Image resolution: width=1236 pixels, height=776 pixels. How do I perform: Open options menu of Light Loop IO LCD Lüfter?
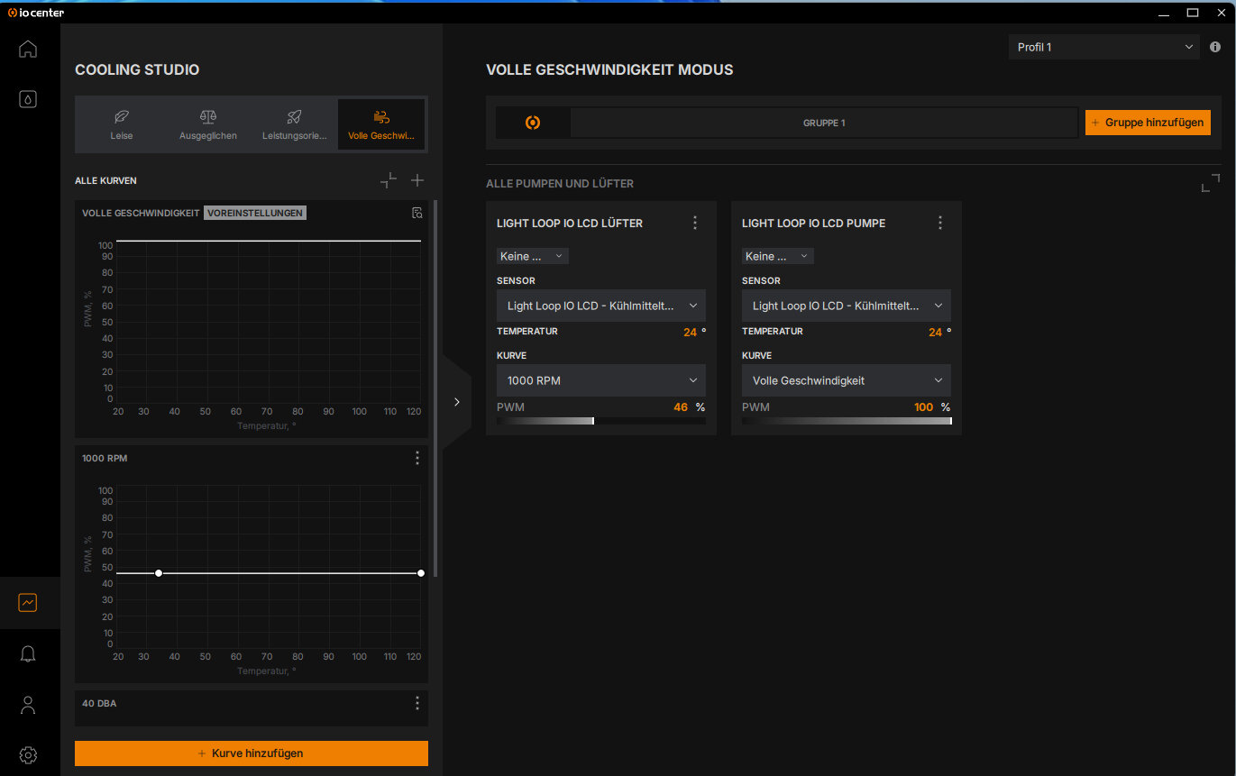tap(694, 223)
